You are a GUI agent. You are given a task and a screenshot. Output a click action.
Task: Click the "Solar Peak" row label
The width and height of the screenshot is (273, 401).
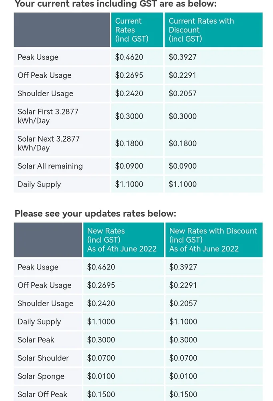click(36, 340)
